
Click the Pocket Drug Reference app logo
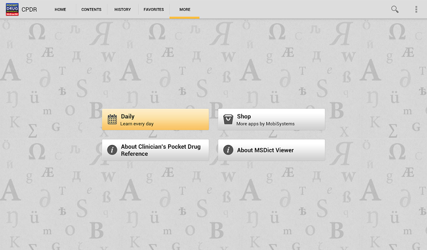[12, 9]
